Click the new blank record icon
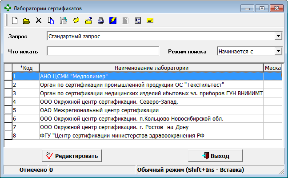The height and width of the screenshot is (178, 288). click(x=15, y=20)
